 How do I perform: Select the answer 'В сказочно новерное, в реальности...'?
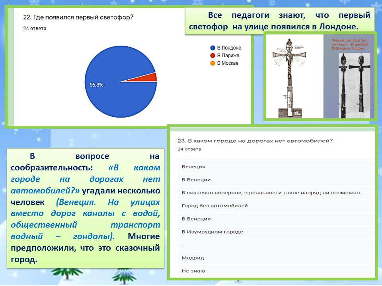coord(276,193)
